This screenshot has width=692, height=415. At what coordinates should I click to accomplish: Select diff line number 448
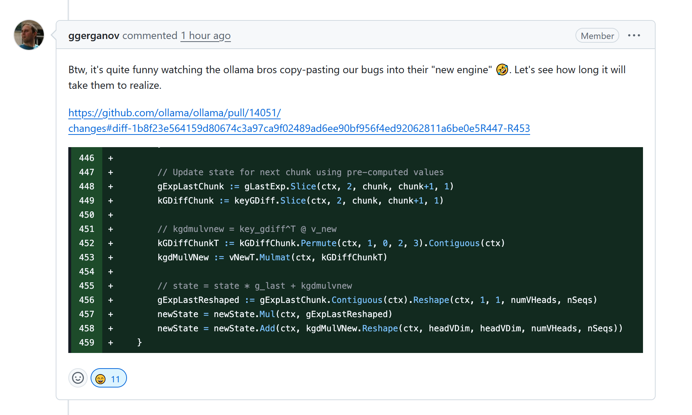[x=86, y=187]
